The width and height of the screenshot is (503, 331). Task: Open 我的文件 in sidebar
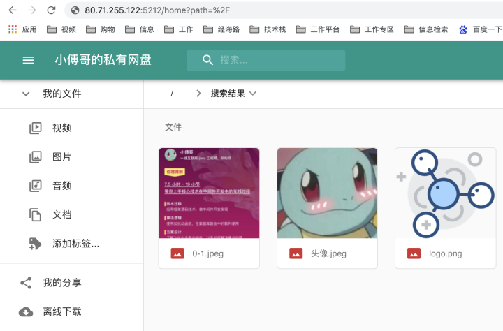(62, 94)
